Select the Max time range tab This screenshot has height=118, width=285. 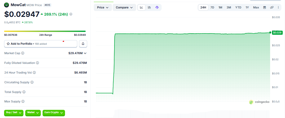pos(256,7)
